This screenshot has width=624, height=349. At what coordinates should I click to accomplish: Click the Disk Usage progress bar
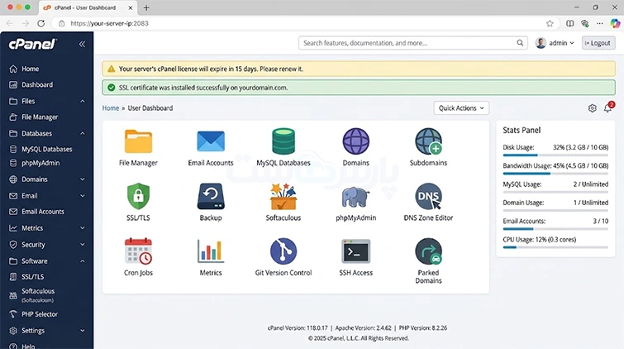(x=555, y=155)
